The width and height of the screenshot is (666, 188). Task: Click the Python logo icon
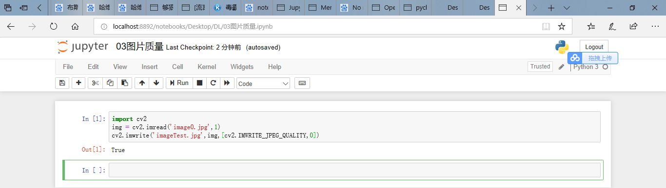tap(562, 47)
